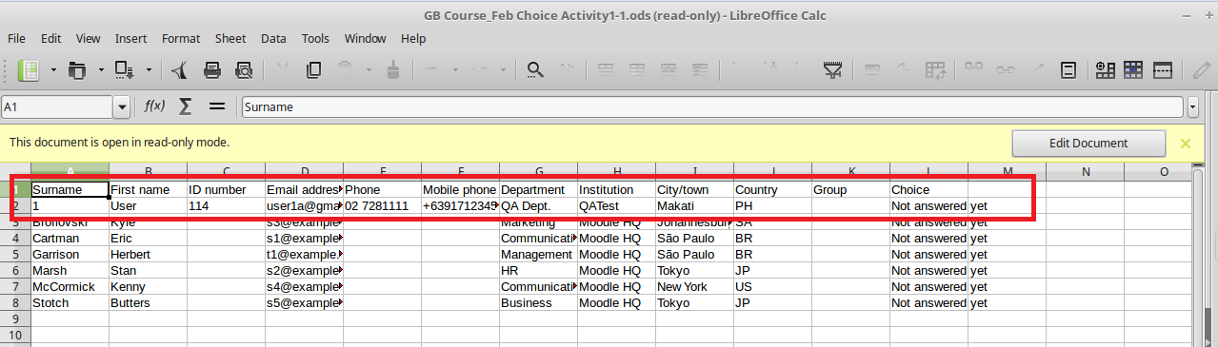
Task: Select the cell containing Makati
Action: coord(694,206)
